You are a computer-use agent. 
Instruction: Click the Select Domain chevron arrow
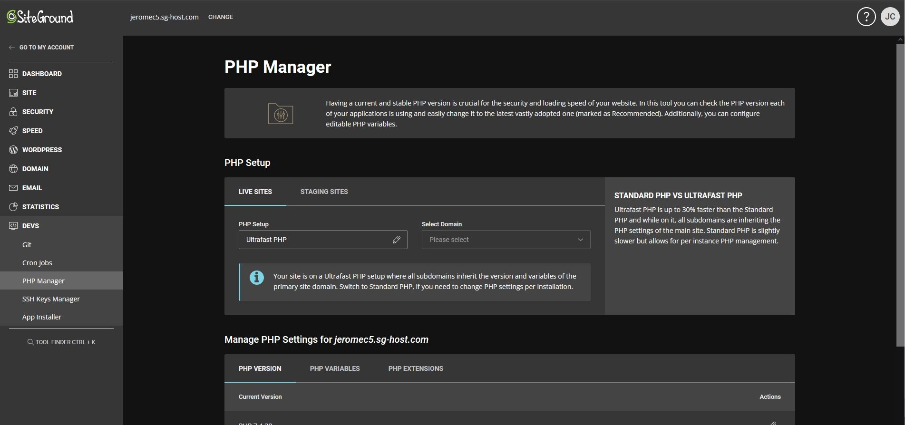coord(580,240)
